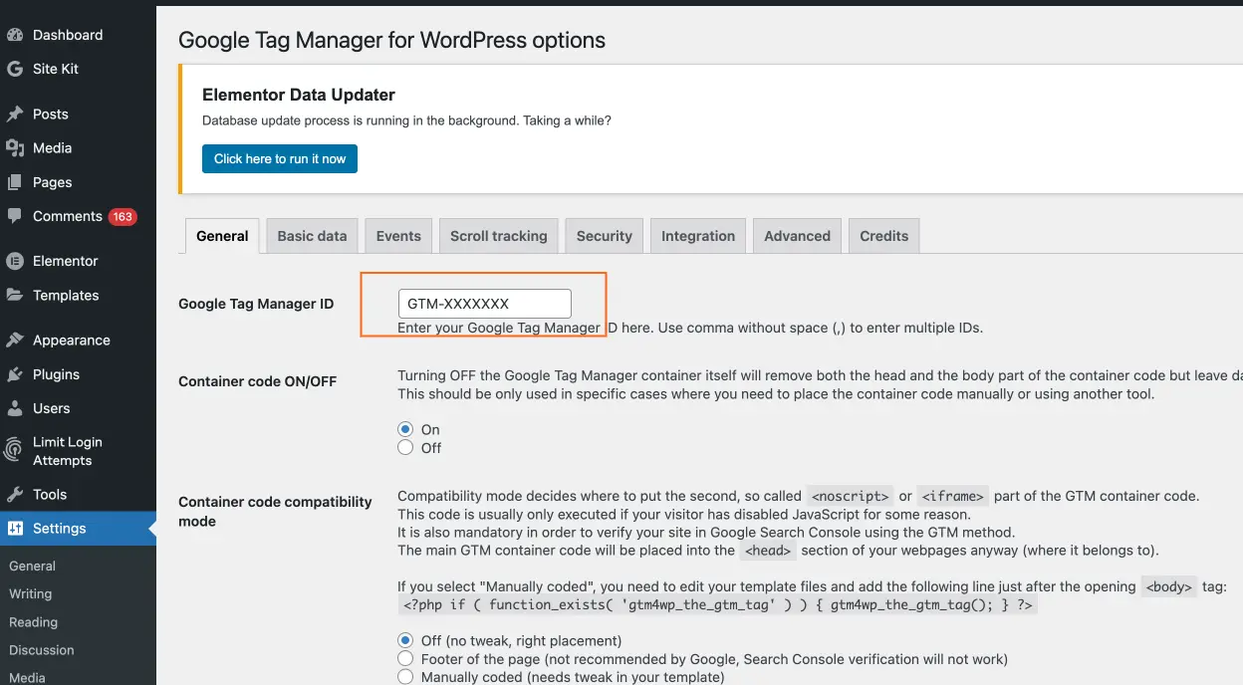Open the Security tab
1243x685 pixels.
point(605,236)
